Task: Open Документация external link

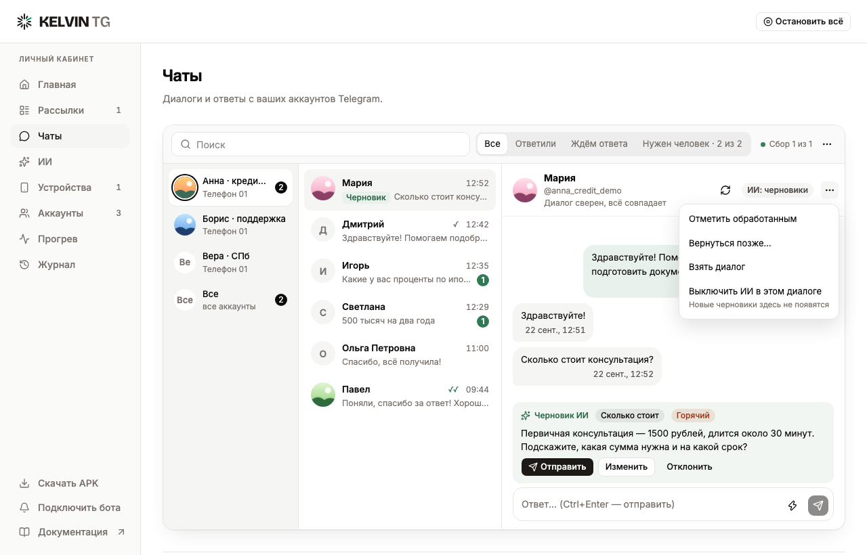Action: click(x=70, y=532)
